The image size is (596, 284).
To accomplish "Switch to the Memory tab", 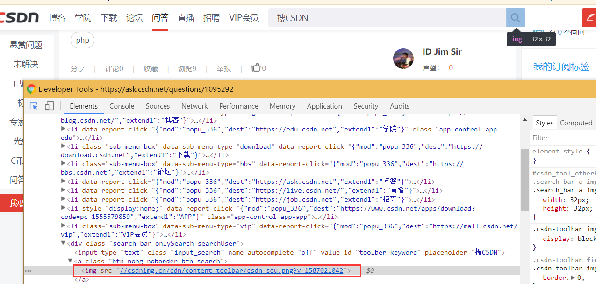I will click(282, 106).
